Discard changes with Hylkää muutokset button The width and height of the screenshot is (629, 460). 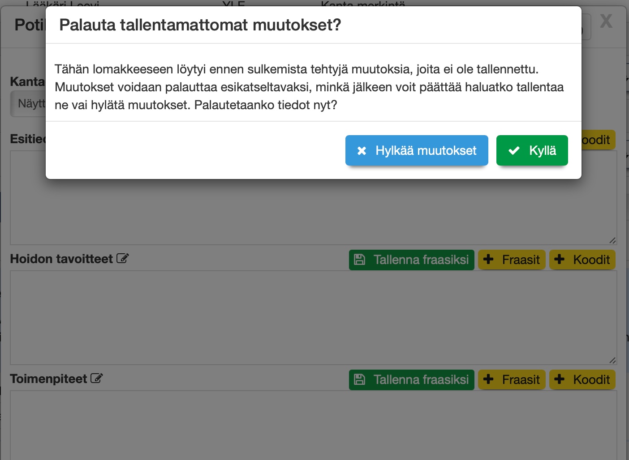(x=417, y=150)
